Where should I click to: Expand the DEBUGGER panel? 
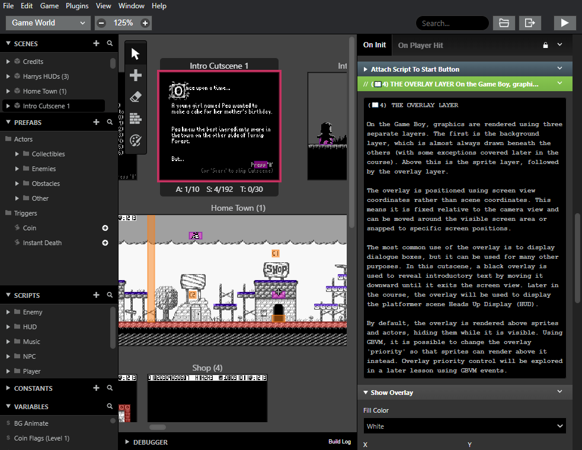click(127, 442)
